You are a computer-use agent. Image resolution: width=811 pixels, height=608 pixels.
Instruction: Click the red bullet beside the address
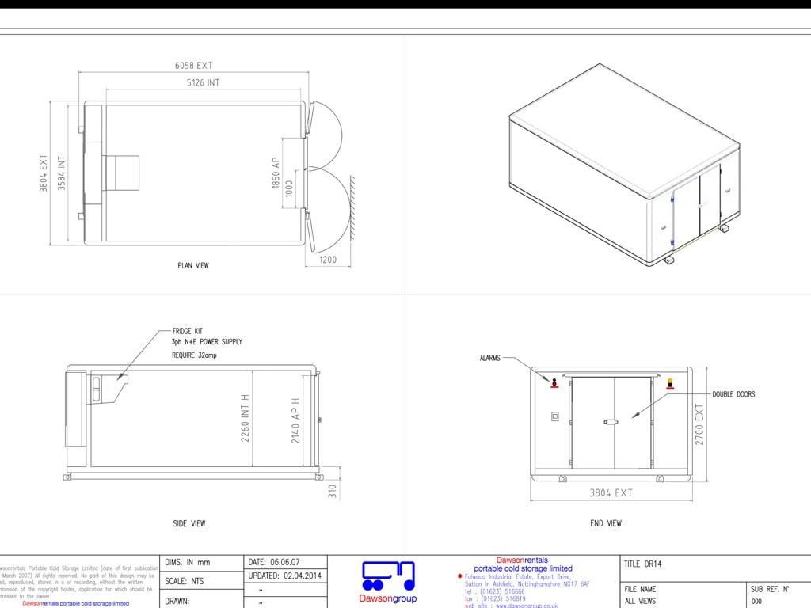[x=460, y=576]
